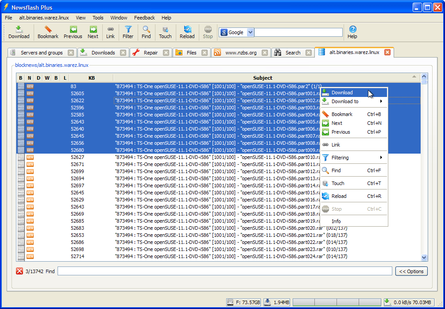Open the File menu

click(x=8, y=18)
